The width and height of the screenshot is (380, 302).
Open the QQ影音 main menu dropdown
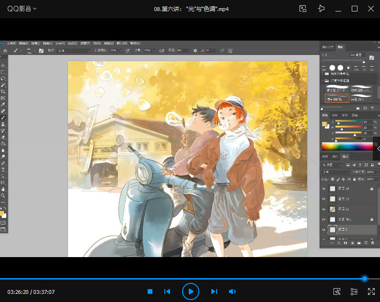coord(22,9)
